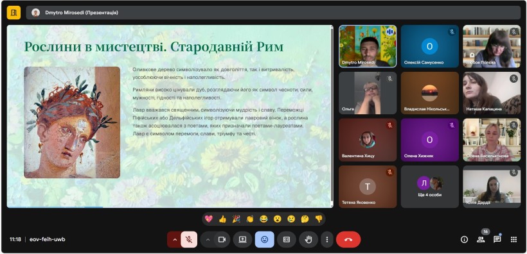Click muted mic icon on Олексій Самусенко tile

452,32
